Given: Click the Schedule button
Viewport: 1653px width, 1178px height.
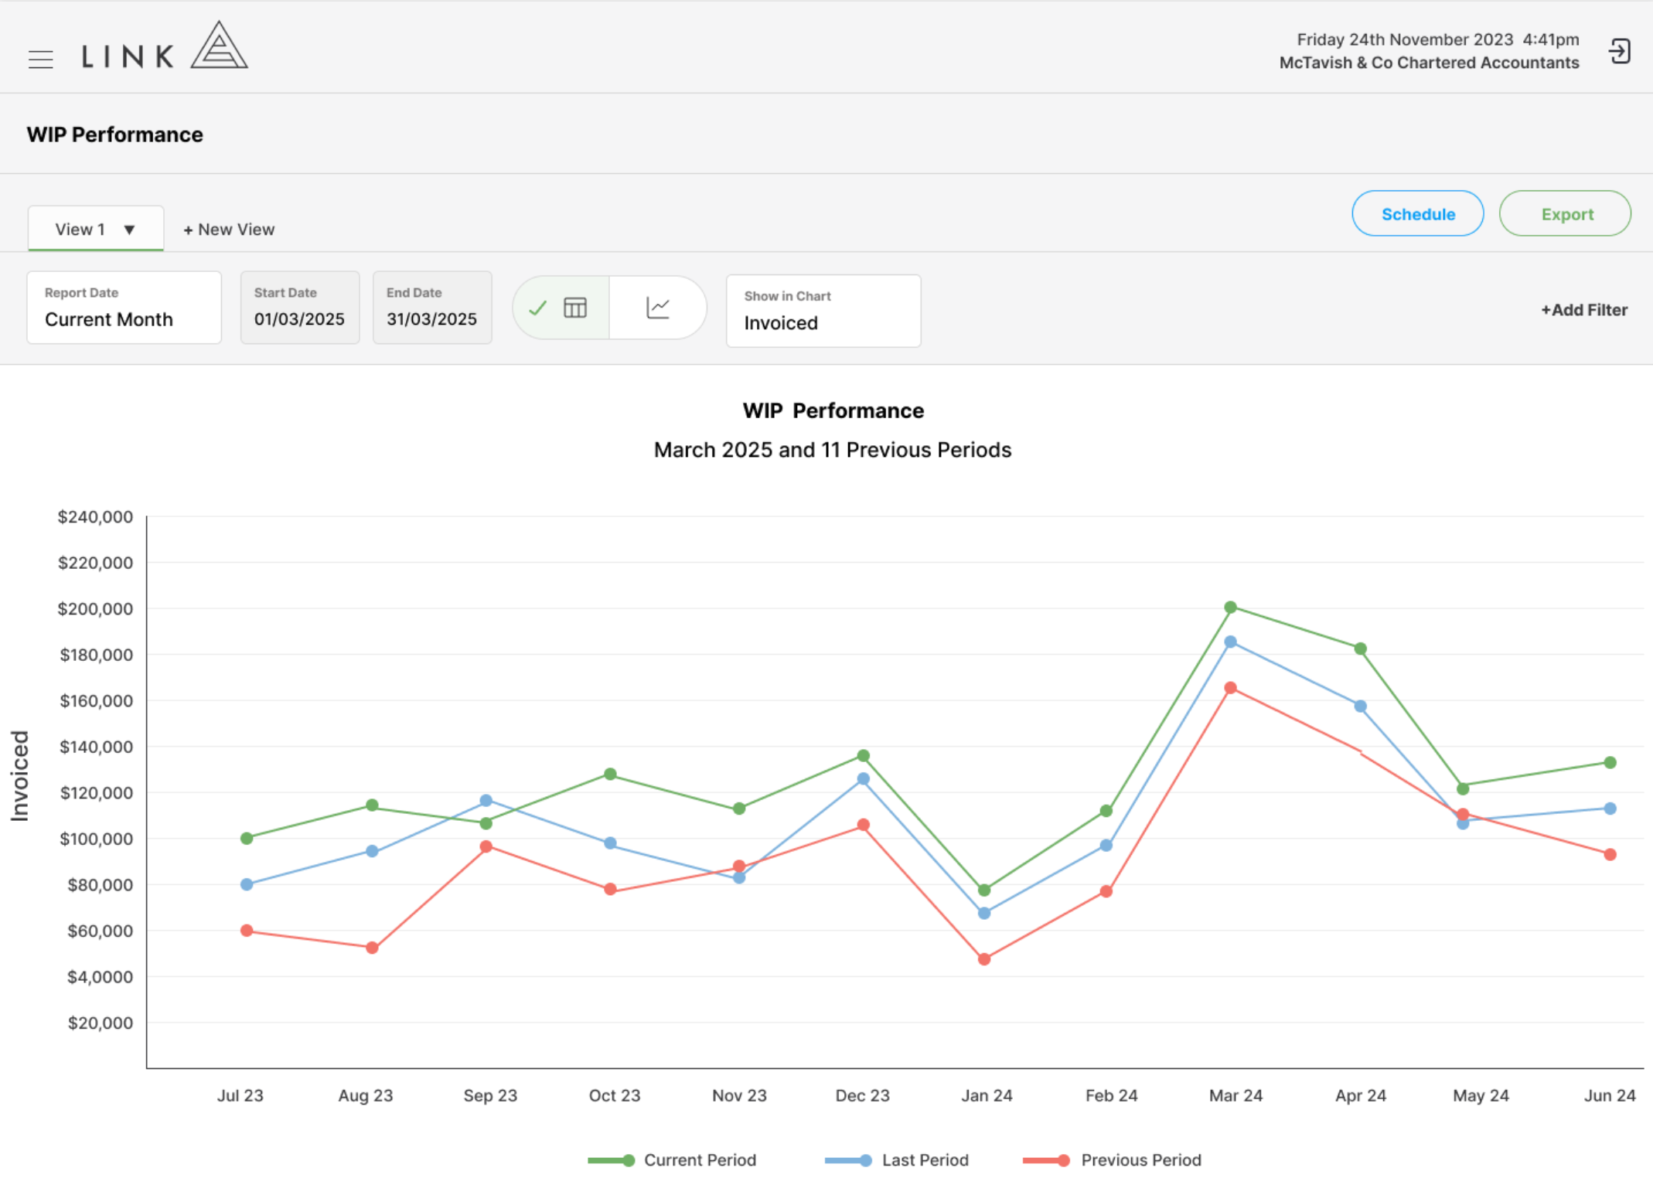Looking at the screenshot, I should tap(1418, 214).
